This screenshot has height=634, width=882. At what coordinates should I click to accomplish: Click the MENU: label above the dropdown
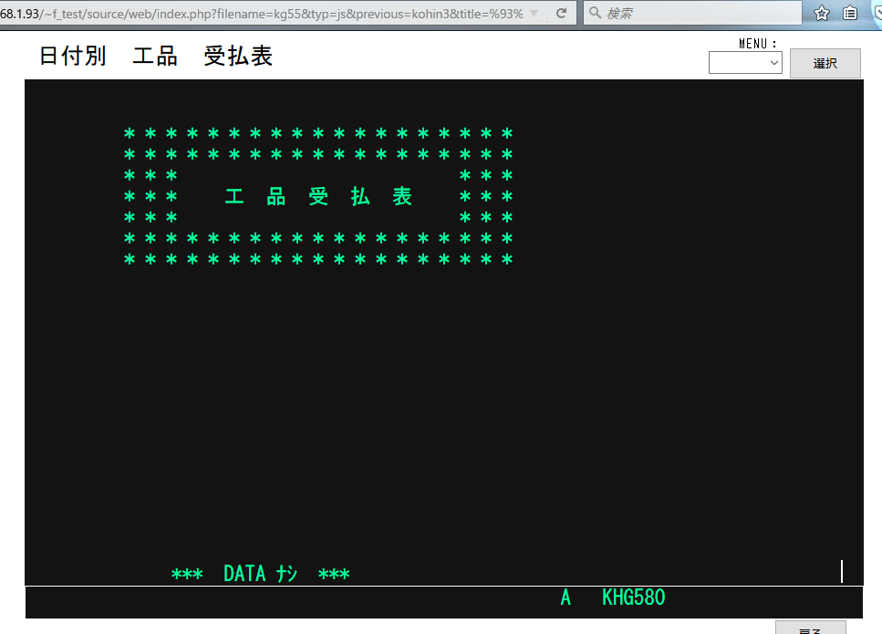(x=758, y=43)
